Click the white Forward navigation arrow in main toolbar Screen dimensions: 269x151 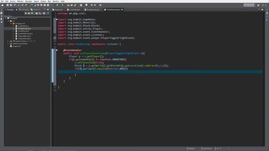point(100,5)
